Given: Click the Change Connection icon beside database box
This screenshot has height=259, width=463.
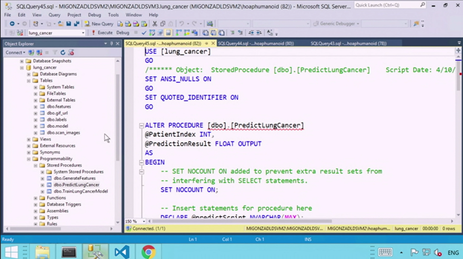Looking at the screenshot, I should (20, 33).
